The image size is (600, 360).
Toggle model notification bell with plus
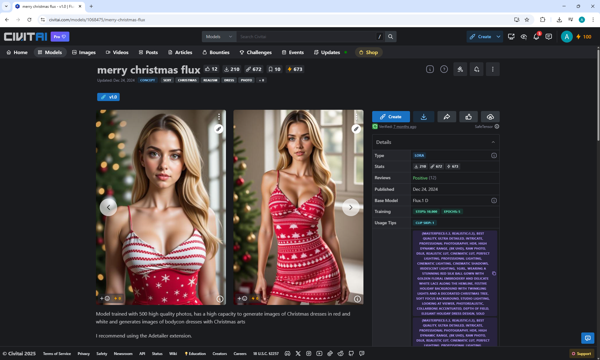coord(476,69)
